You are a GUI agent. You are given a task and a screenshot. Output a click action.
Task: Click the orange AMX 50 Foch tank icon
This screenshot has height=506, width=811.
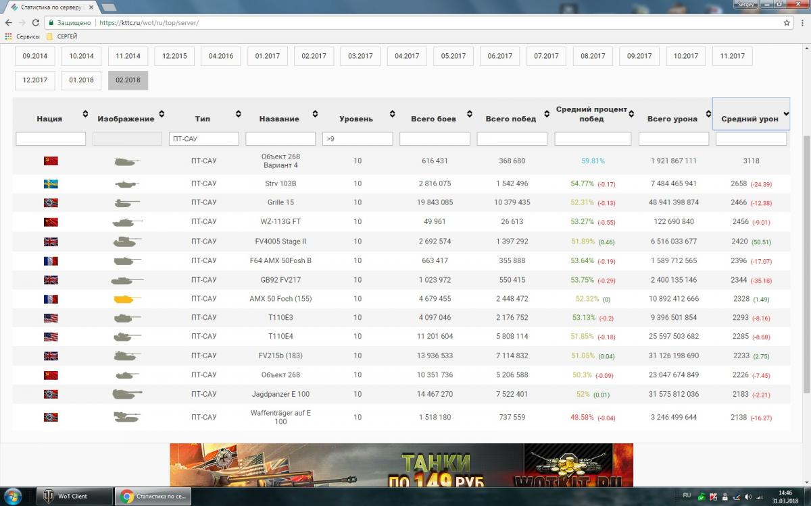point(126,299)
